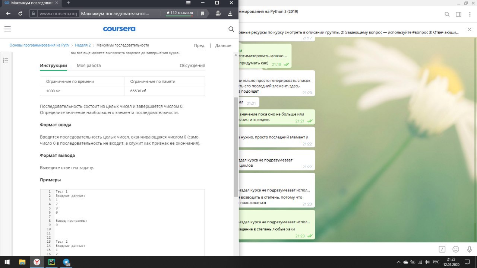Click the incognito-style extension icon

pyautogui.click(x=218, y=13)
